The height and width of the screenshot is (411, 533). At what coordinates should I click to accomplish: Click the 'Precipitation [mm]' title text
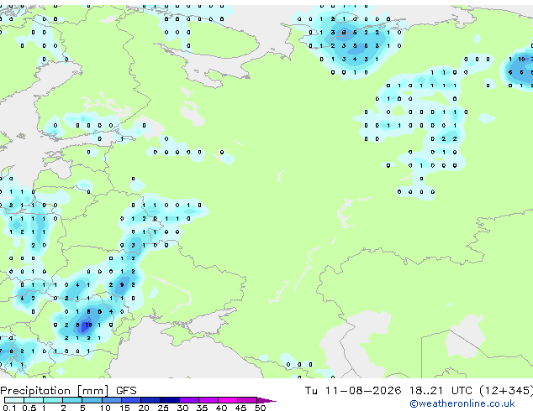coord(55,391)
